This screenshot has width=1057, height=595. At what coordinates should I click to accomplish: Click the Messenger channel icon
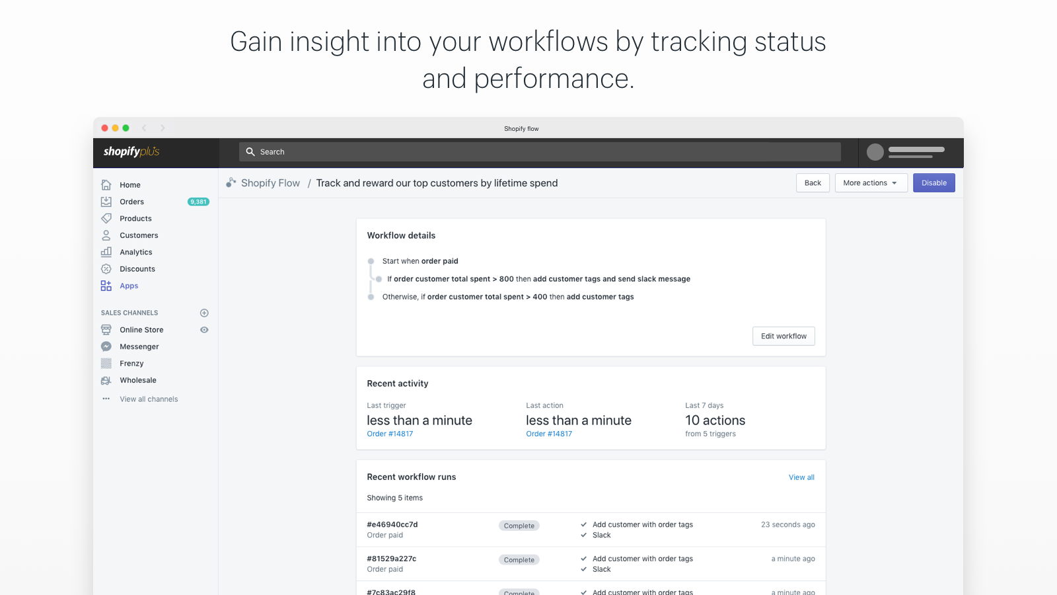click(x=106, y=346)
